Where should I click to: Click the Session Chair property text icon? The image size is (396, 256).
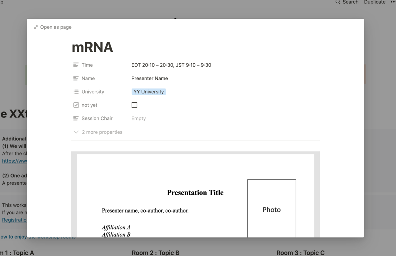76,118
